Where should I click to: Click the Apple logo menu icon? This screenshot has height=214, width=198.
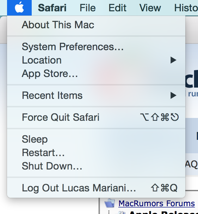click(x=19, y=8)
